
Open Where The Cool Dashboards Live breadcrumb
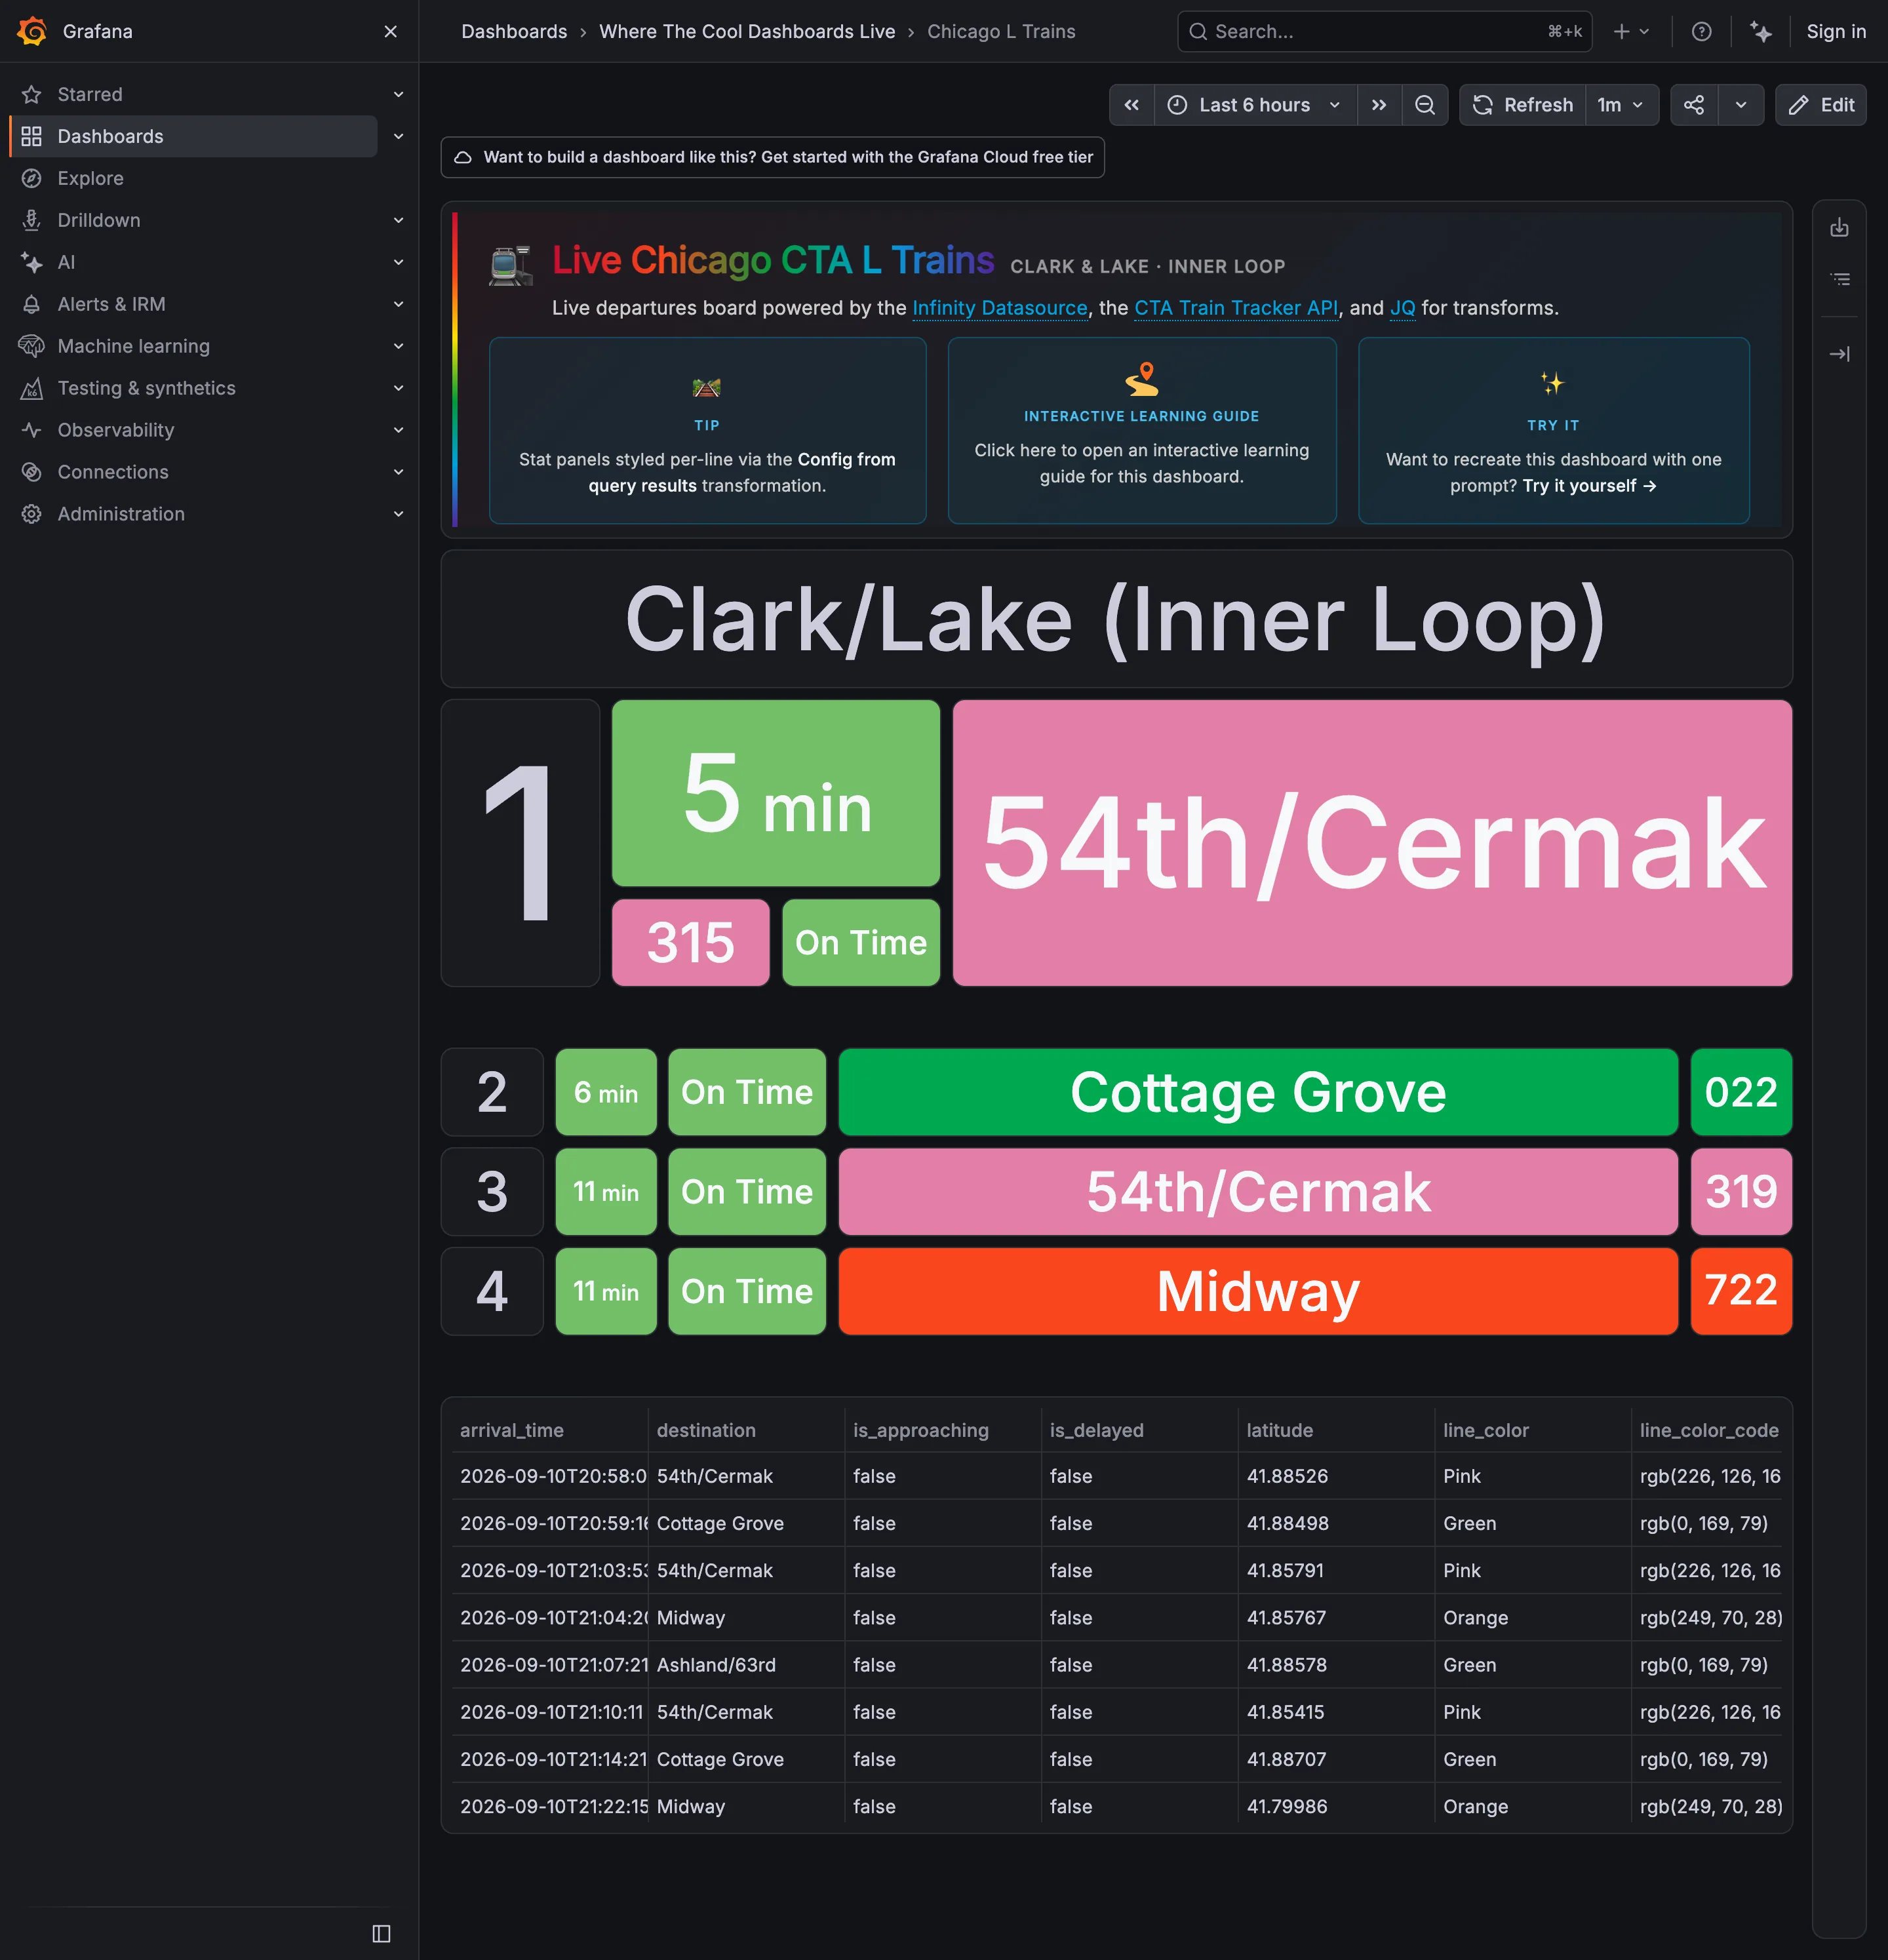click(747, 31)
